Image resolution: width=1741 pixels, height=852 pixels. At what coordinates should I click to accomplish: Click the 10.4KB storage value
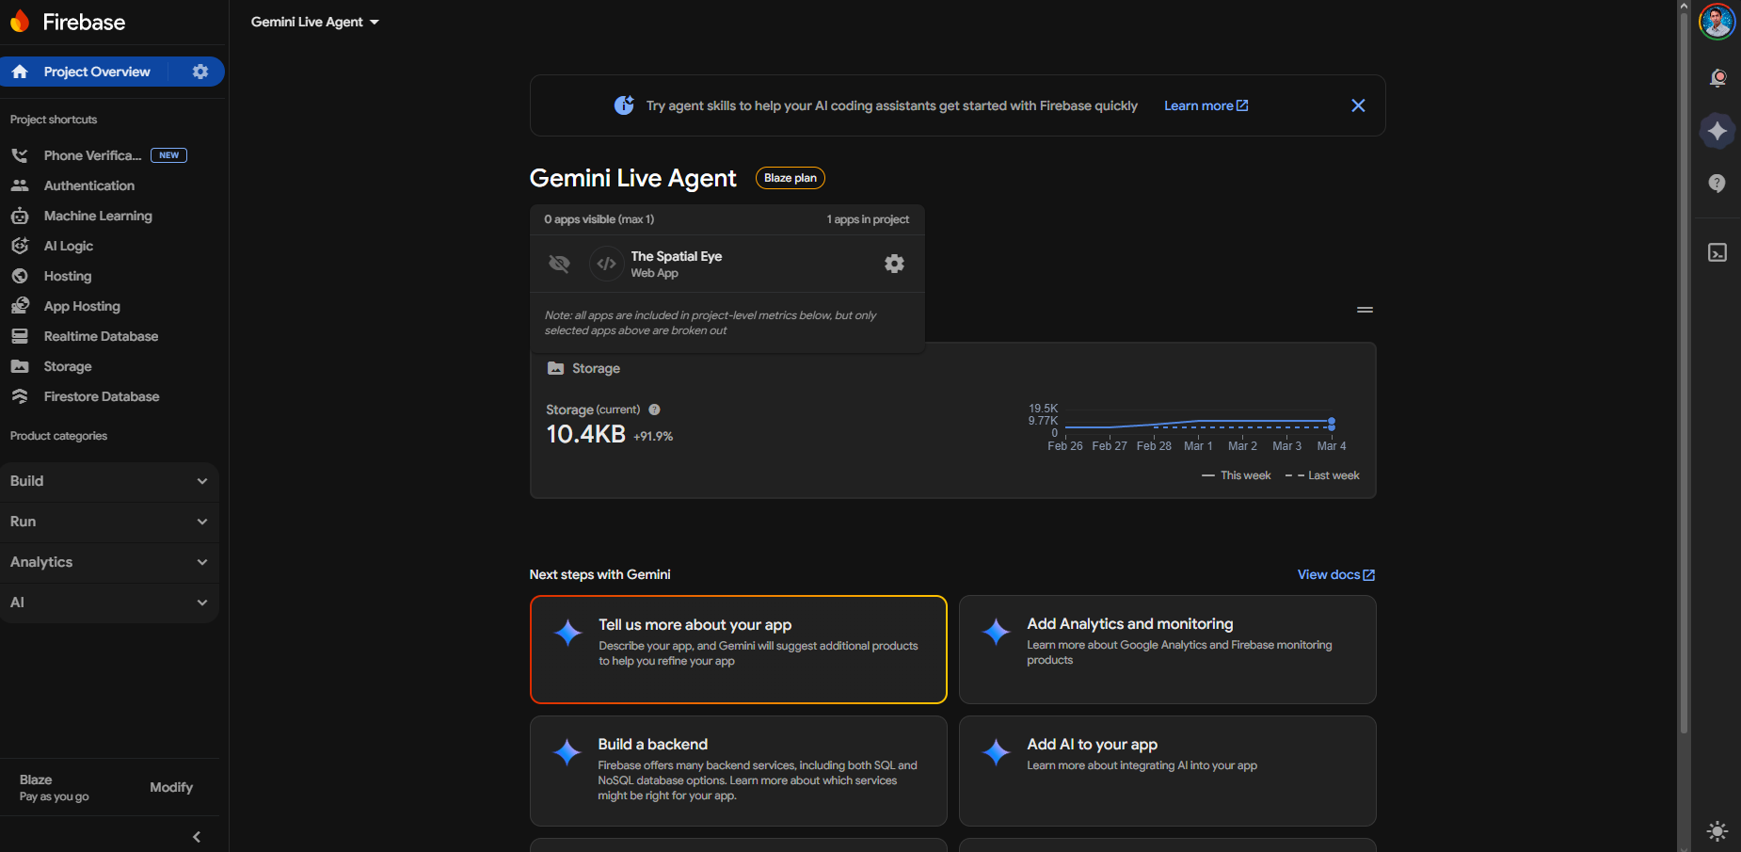click(585, 434)
